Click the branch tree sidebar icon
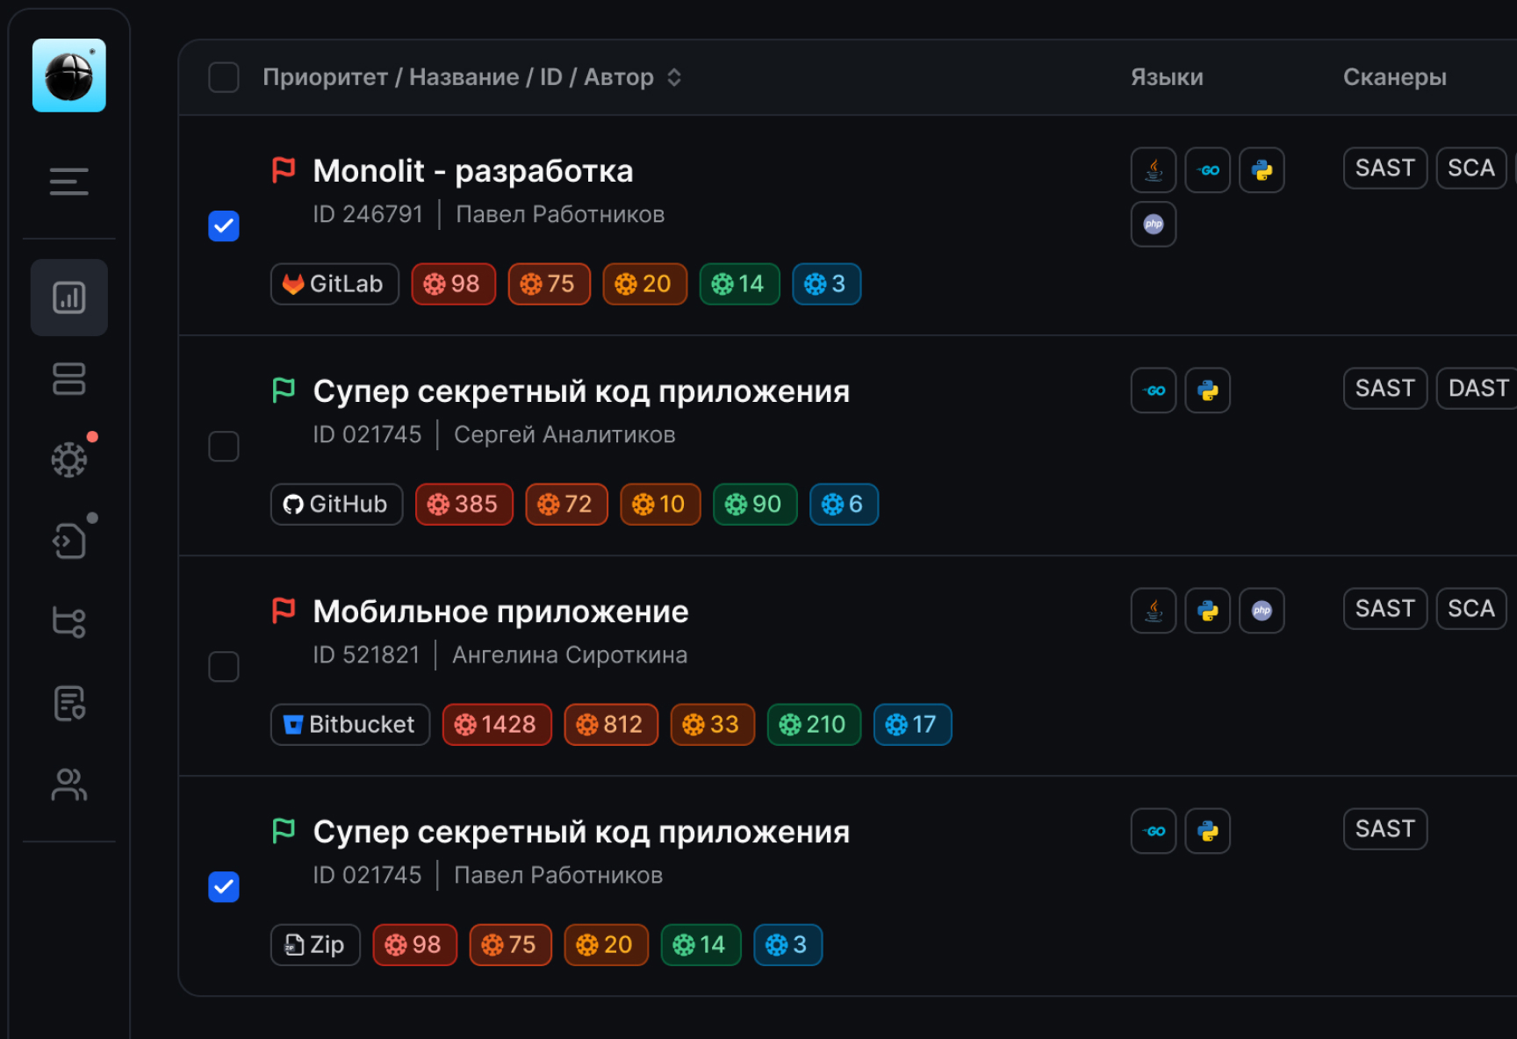 tap(68, 622)
